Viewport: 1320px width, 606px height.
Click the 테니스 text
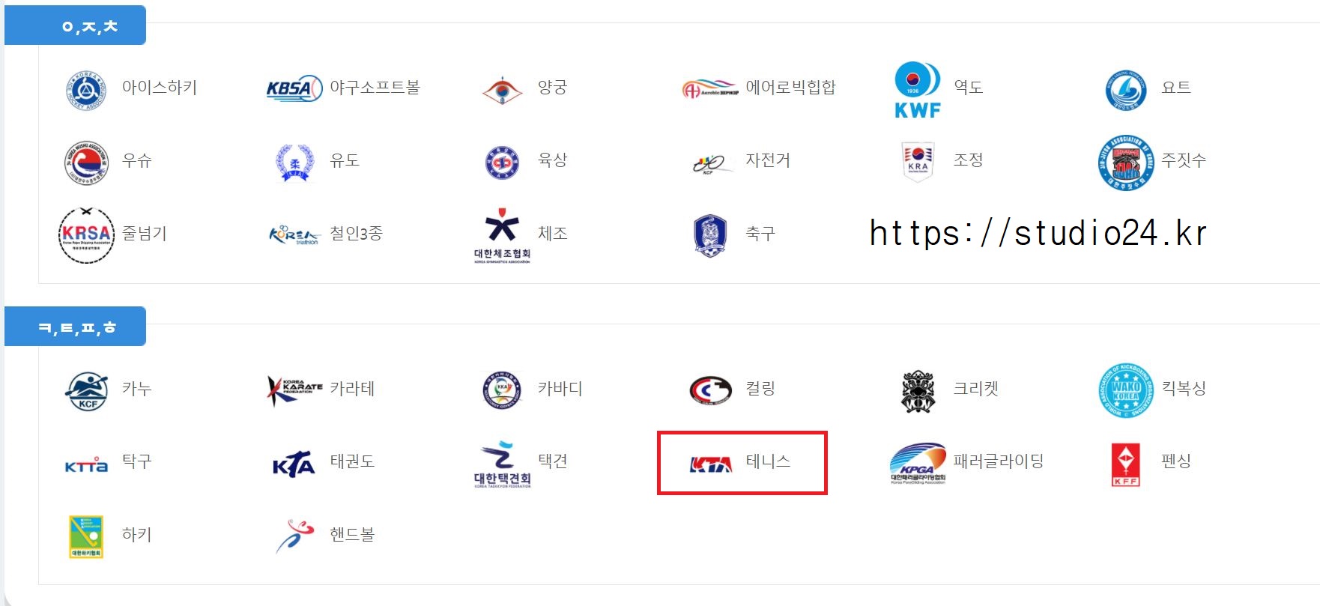coord(768,461)
